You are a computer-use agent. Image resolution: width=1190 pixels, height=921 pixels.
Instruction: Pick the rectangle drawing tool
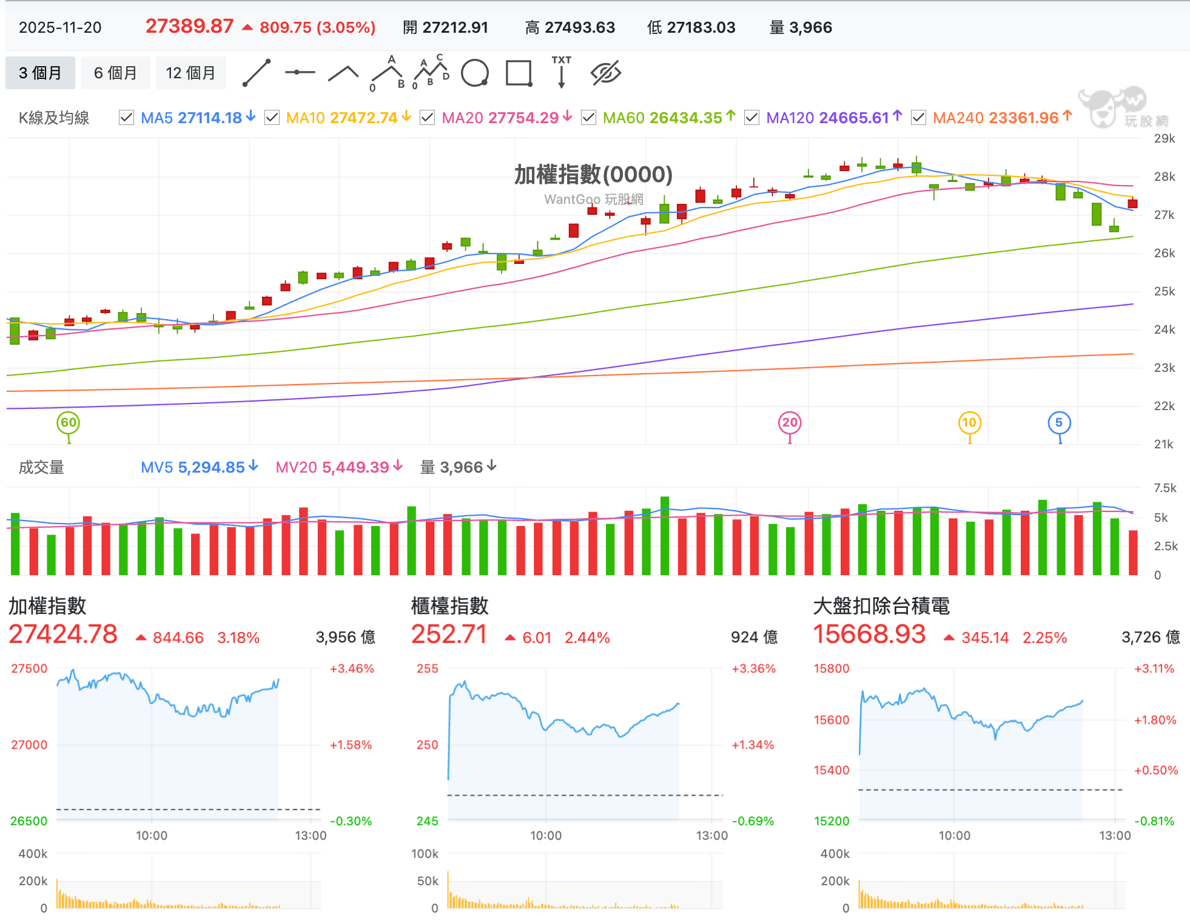(x=519, y=73)
